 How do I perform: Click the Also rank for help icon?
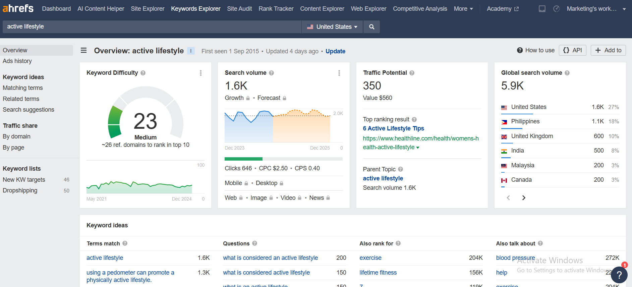coord(398,243)
